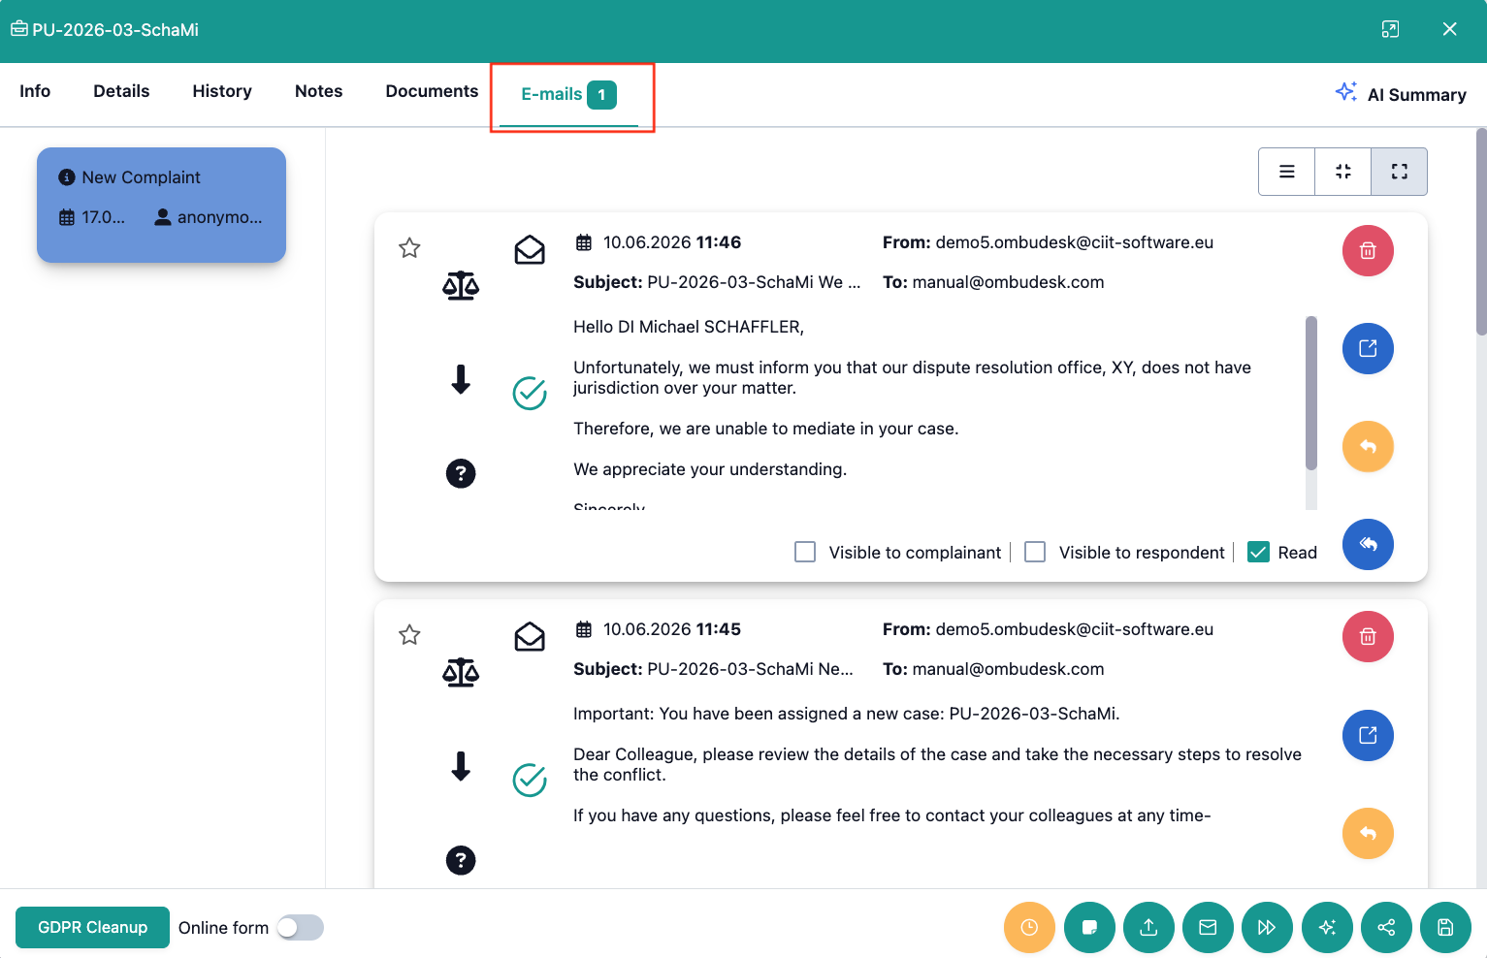Open the AI Summary

pos(1401,94)
